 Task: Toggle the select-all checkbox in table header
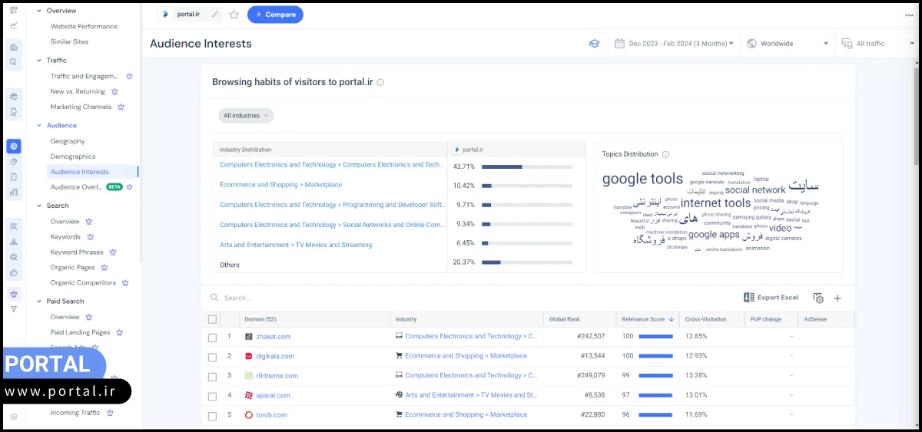(x=213, y=319)
